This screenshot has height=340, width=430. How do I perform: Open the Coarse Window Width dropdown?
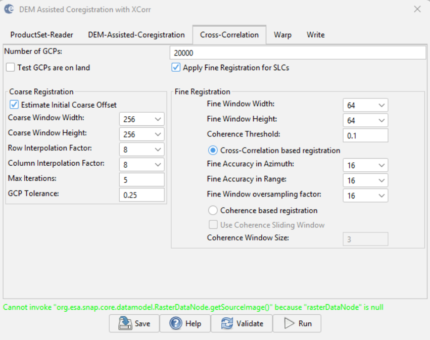pos(142,119)
